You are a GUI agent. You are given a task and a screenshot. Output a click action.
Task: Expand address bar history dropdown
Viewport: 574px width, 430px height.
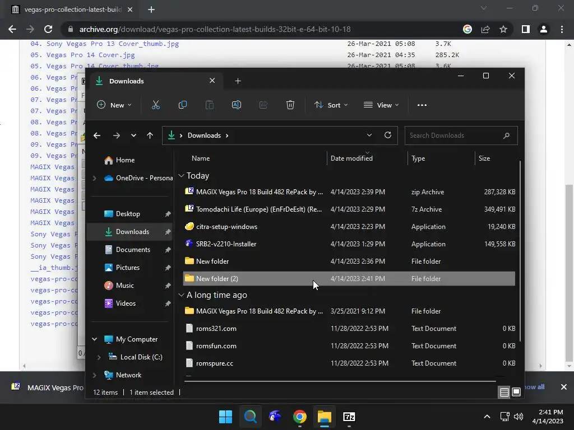[x=369, y=135]
